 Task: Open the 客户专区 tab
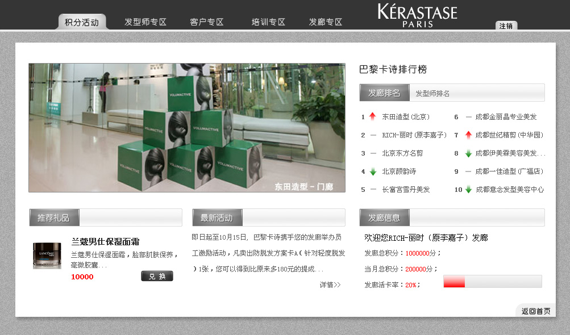[x=206, y=22]
